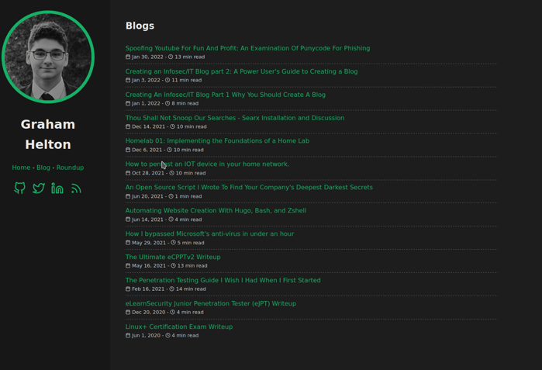Open The Penetration Testing Guide post
The image size is (542, 370).
coord(223,280)
